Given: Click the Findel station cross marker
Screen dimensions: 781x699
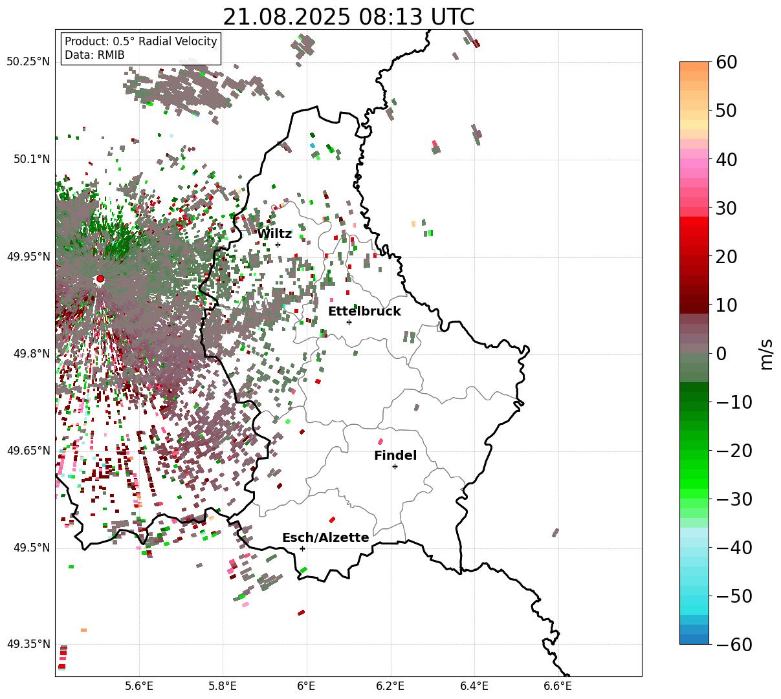Looking at the screenshot, I should (395, 466).
